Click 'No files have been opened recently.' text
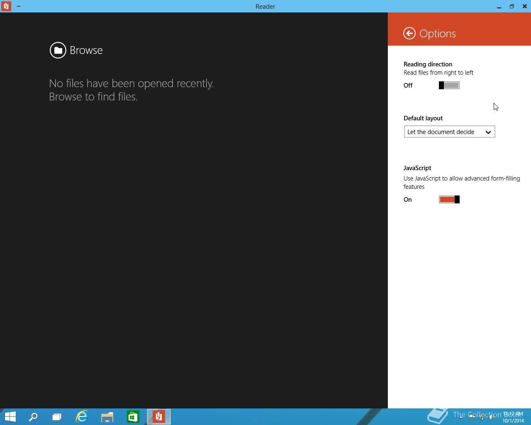The image size is (531, 425). pyautogui.click(x=132, y=83)
